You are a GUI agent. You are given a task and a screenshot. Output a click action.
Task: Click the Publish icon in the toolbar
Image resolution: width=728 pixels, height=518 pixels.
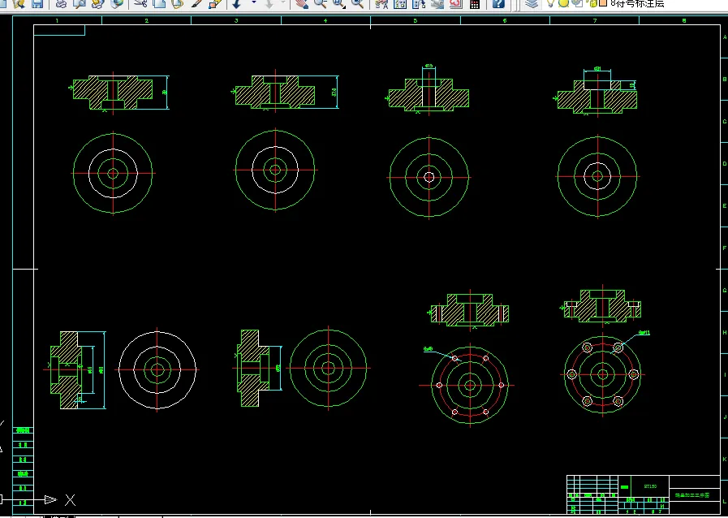98,4
